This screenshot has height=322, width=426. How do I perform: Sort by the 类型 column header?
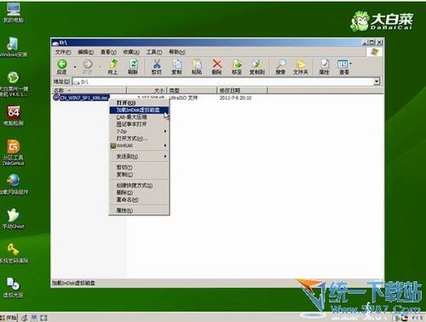(192, 90)
